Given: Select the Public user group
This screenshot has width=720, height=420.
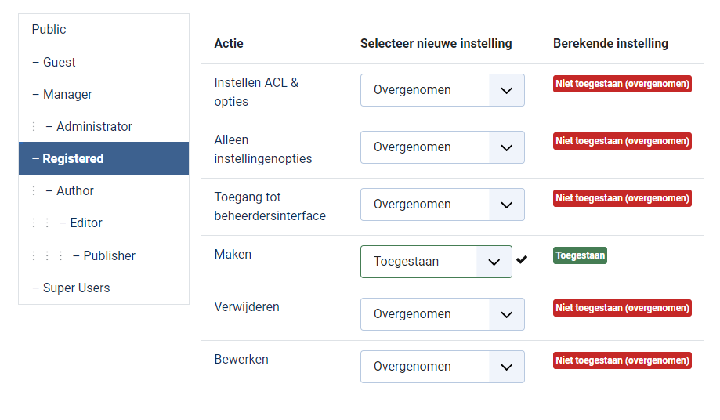Looking at the screenshot, I should coord(49,30).
